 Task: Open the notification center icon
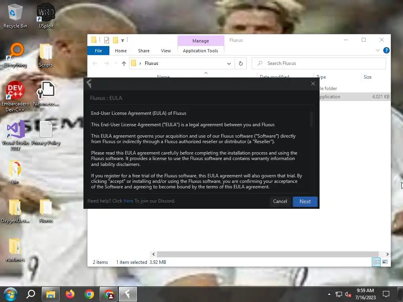386,294
